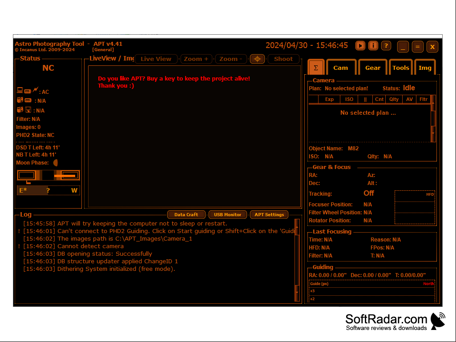Click the Guide (px) graph
Viewport: 456px width, 342px height.
[x=371, y=292]
